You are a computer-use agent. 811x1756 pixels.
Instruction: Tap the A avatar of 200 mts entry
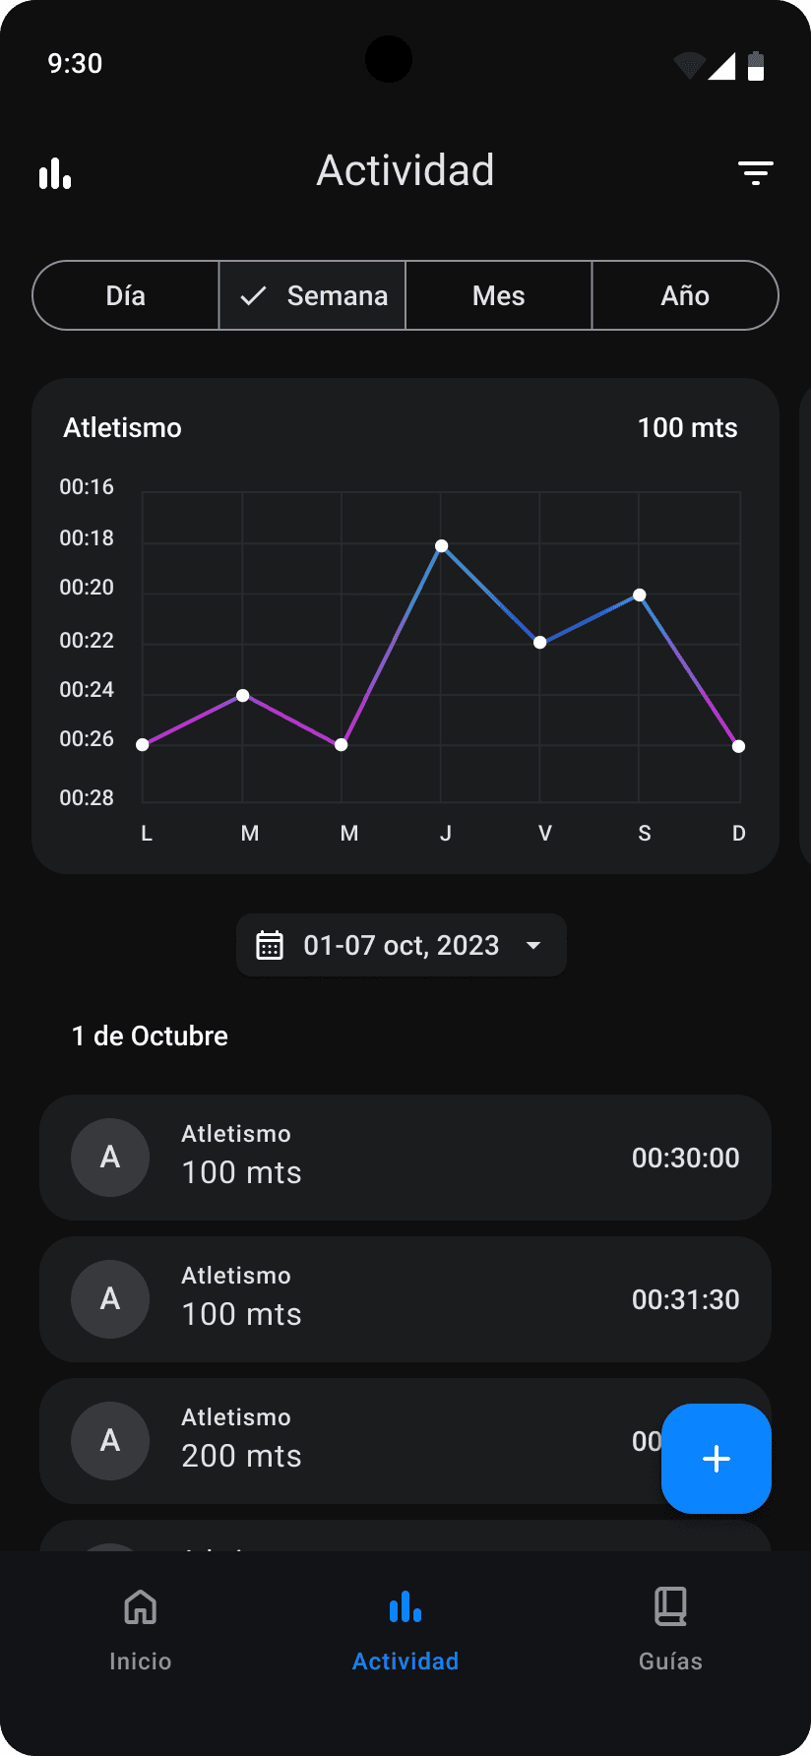tap(110, 1441)
